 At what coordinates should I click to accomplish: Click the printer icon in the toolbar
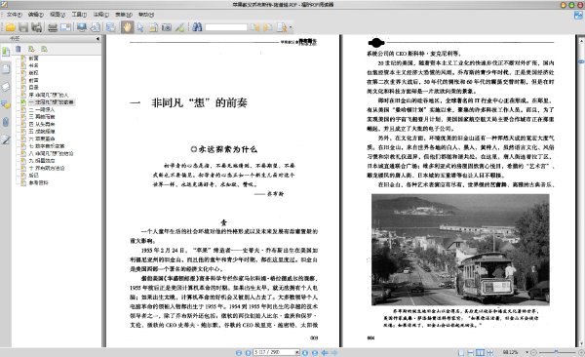(53, 27)
